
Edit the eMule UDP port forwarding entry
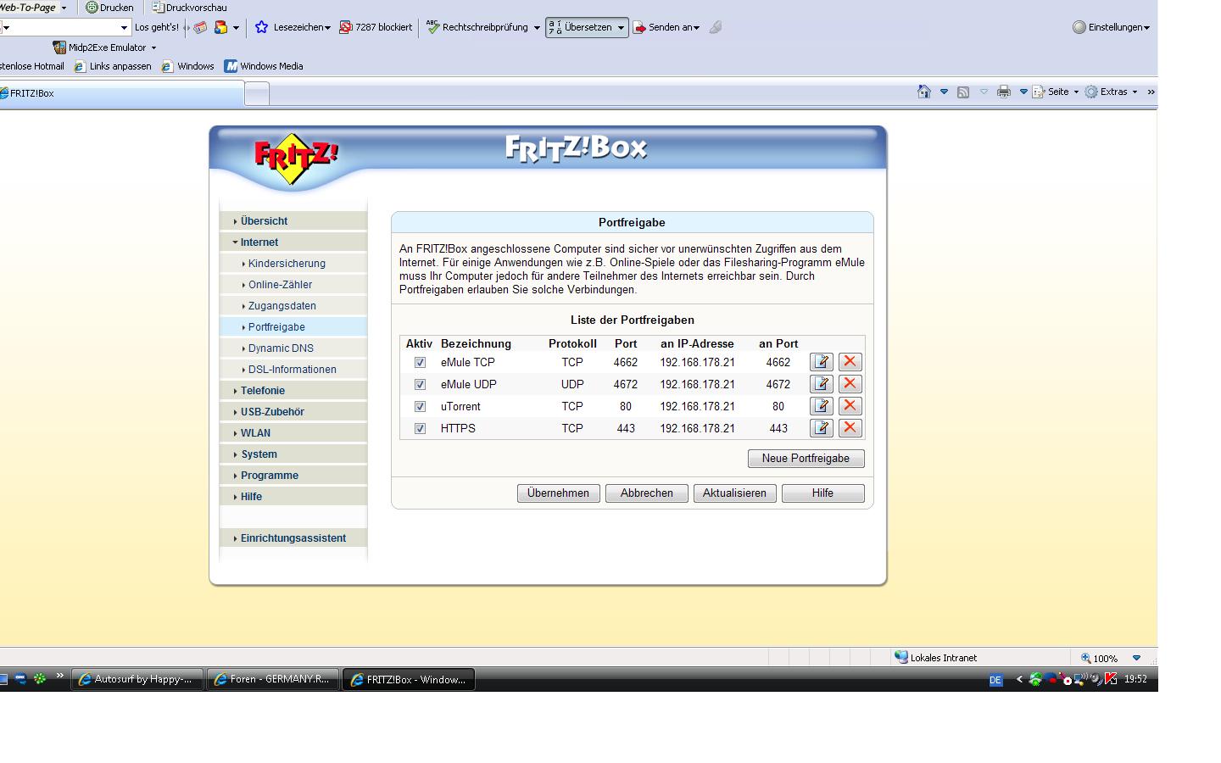[822, 384]
